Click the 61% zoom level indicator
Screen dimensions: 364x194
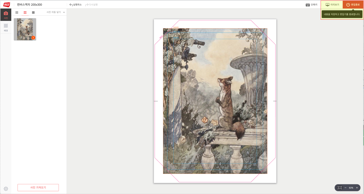351,188
